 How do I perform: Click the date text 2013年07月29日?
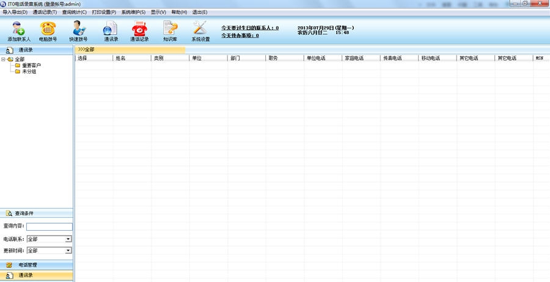(316, 27)
